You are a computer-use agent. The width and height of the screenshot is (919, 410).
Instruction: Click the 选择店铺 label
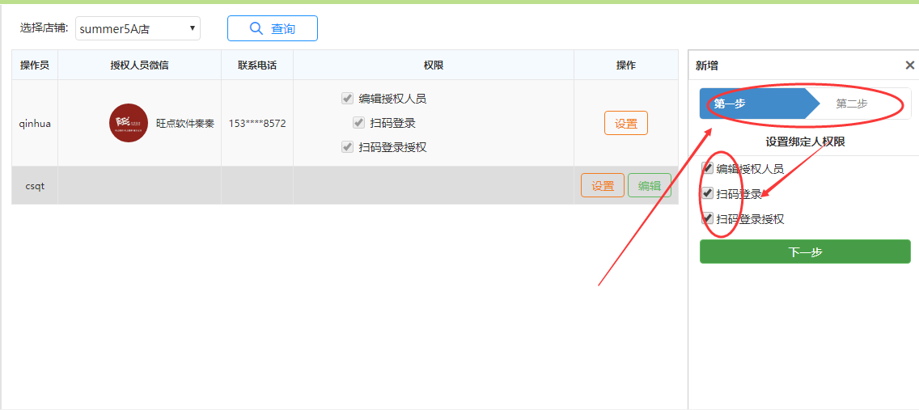pos(44,27)
